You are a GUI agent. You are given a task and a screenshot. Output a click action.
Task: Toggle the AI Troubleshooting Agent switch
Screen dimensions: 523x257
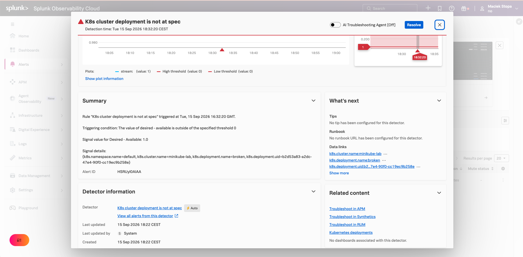(x=335, y=25)
